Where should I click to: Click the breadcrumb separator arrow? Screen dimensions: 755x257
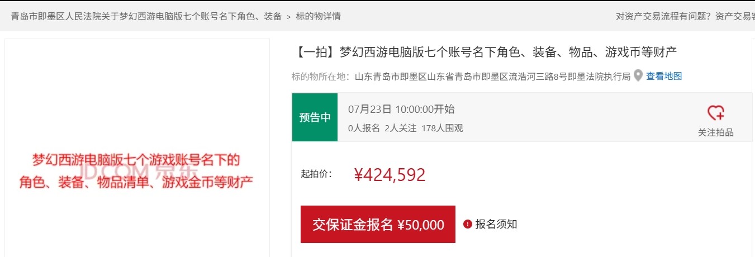click(289, 17)
